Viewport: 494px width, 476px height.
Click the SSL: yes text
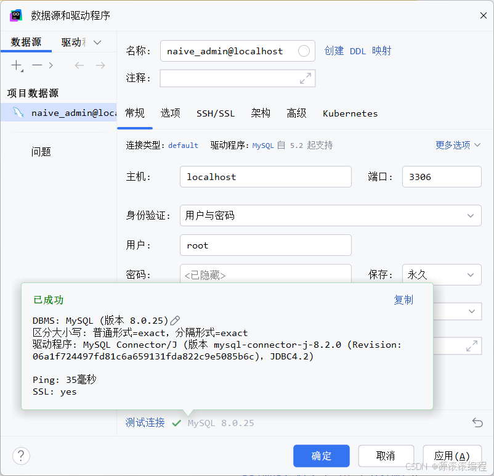coord(54,392)
